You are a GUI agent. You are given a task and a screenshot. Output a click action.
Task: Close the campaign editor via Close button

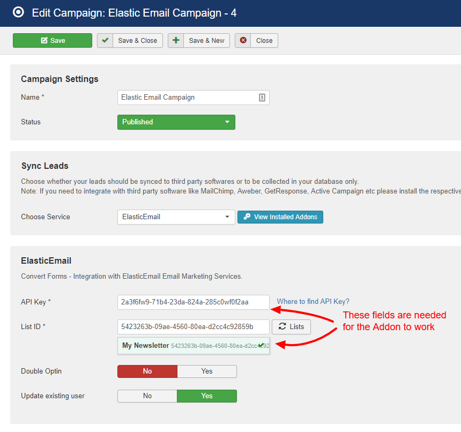(256, 40)
